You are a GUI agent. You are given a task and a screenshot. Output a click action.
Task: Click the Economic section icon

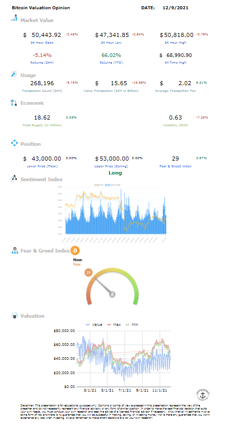coord(14,103)
